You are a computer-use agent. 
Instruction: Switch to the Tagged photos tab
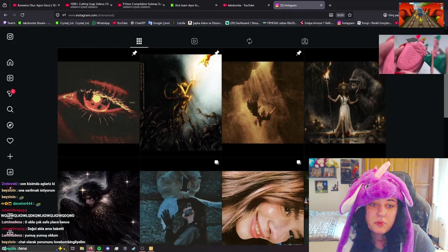tap(305, 41)
